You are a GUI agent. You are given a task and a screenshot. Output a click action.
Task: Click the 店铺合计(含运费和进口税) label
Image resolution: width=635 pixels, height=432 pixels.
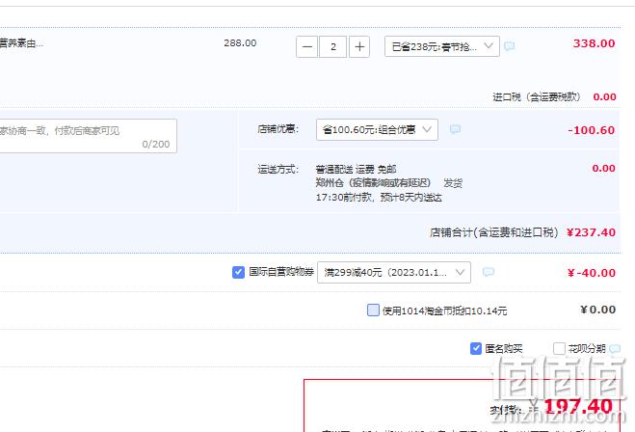(494, 232)
